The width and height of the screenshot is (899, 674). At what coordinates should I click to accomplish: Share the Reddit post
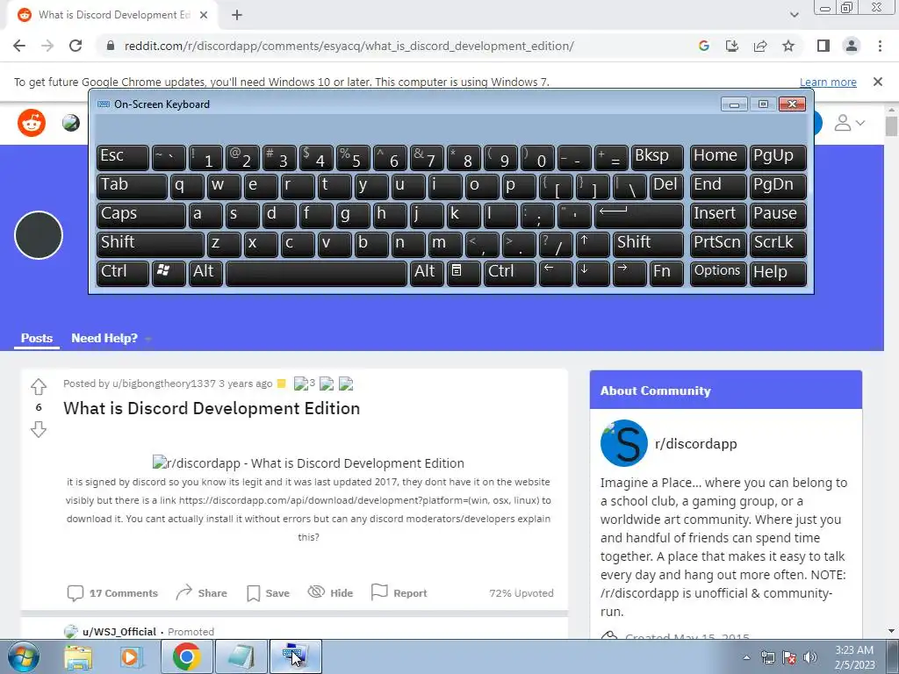coord(201,593)
